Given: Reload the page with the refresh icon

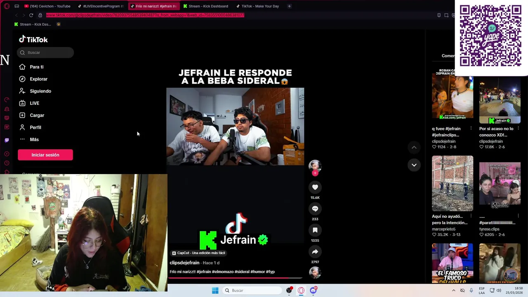Looking at the screenshot, I should click(31, 15).
